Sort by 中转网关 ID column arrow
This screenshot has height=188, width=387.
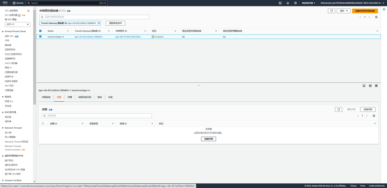145,31
